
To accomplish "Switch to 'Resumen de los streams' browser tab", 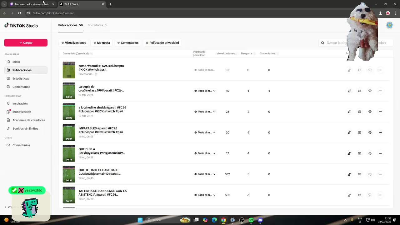I will pos(32,4).
